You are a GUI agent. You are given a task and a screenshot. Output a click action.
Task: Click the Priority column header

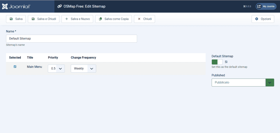(53, 57)
